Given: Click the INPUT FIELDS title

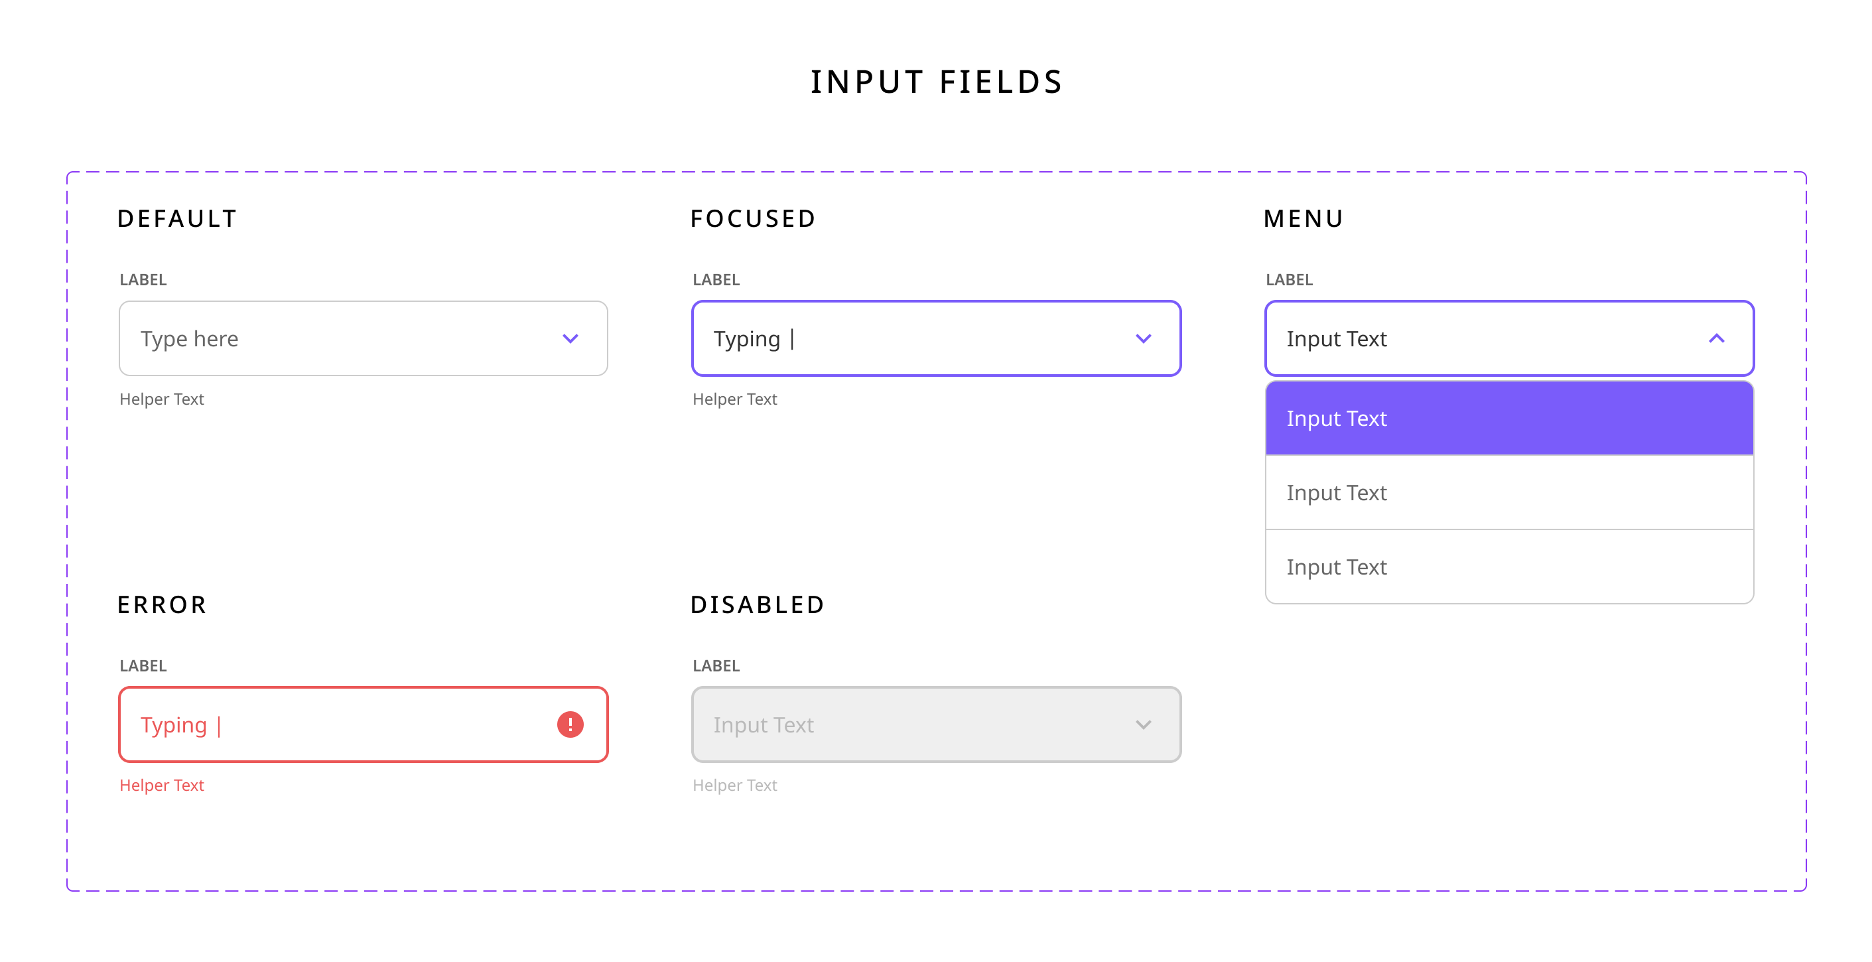Looking at the screenshot, I should pos(936,82).
